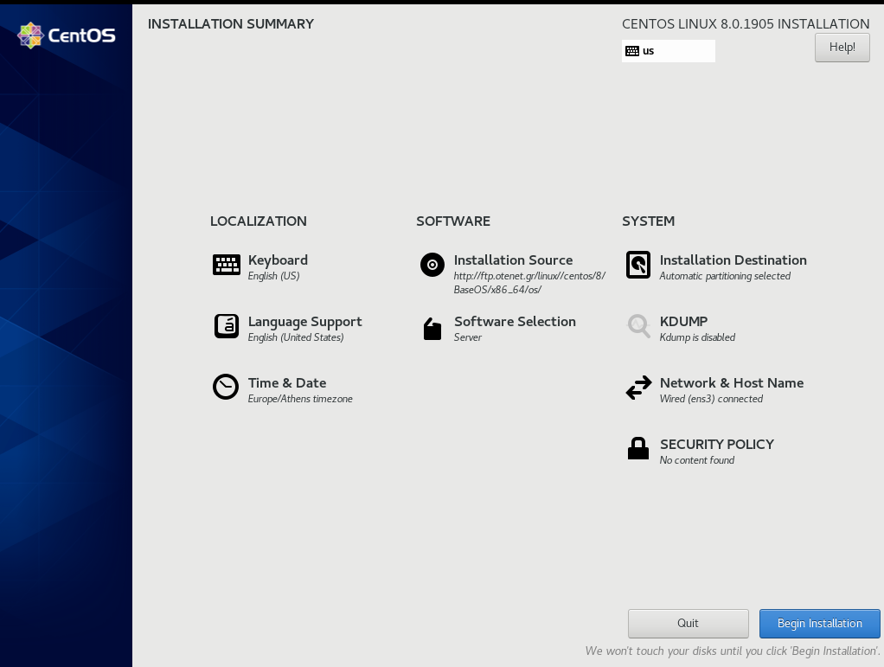Click the Software Selection package icon
Screen dimensions: 884x667
(x=432, y=330)
